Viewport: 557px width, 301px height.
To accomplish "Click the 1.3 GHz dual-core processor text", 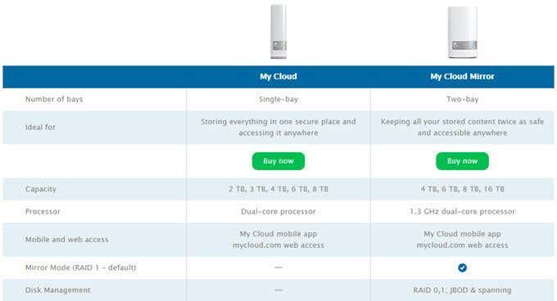I will click(x=462, y=212).
